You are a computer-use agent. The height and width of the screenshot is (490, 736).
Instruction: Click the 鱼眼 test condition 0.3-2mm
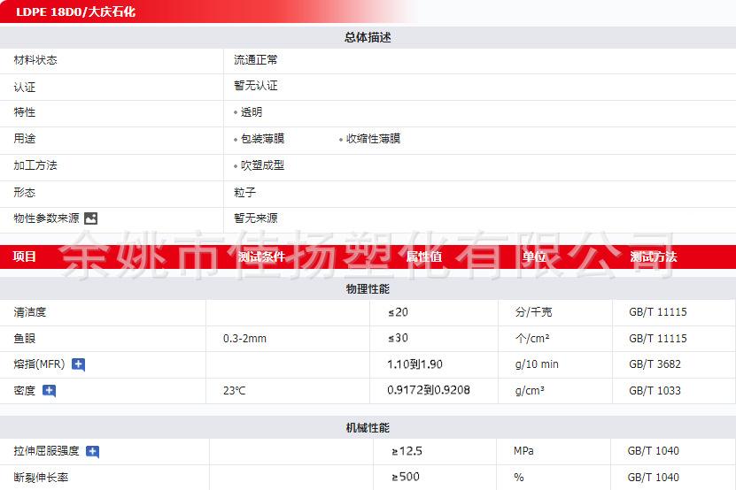coord(245,339)
